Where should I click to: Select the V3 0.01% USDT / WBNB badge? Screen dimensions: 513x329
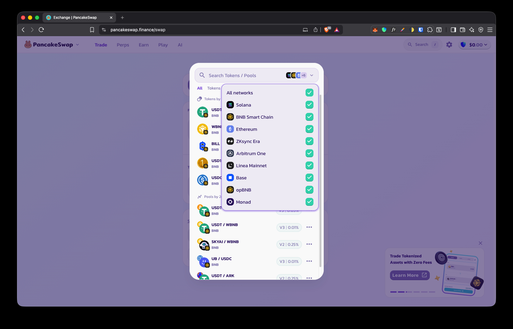(x=289, y=227)
